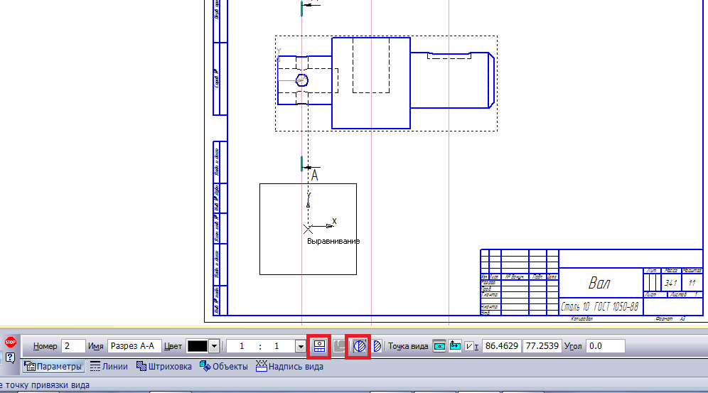The image size is (708, 393).
Task: Choose the view origin anchor point icon
Action: (x=455, y=346)
